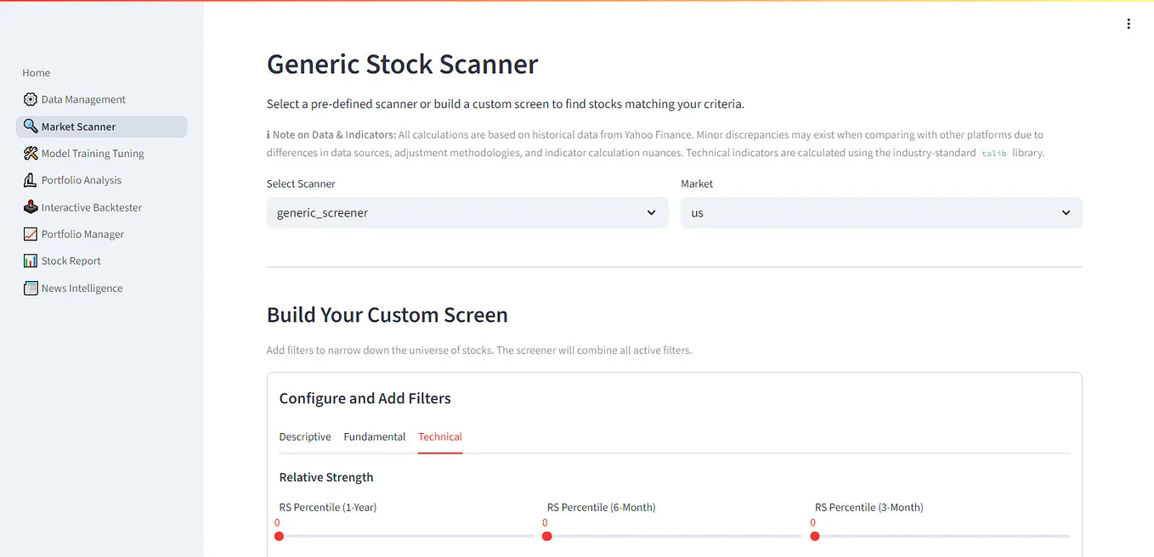Switch to the Descriptive filter tab

[305, 436]
